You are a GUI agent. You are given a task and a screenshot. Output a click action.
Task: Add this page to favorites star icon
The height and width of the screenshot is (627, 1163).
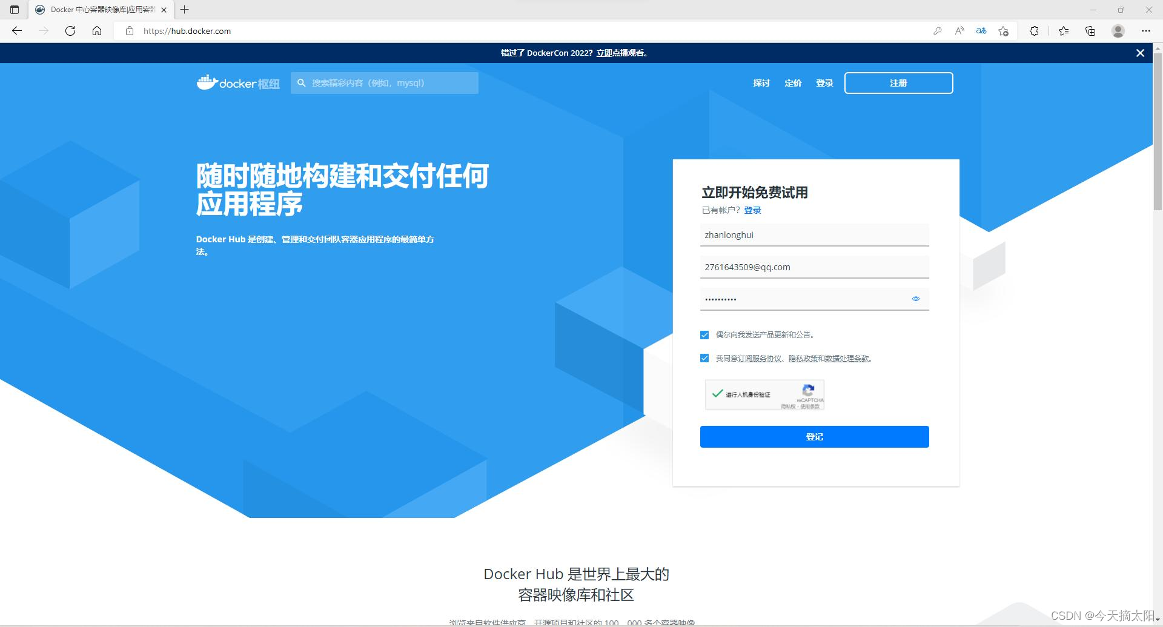click(1004, 31)
